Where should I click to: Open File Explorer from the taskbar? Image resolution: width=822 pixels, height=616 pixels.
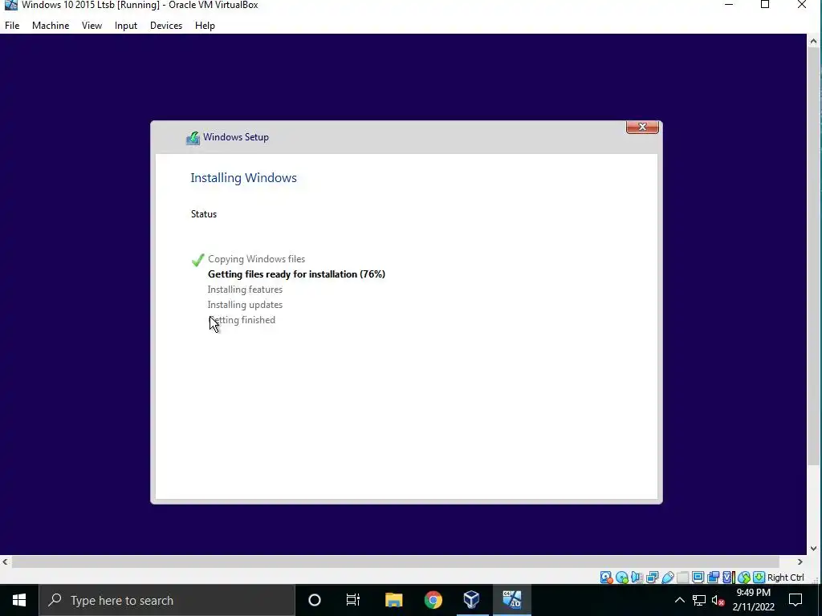[x=393, y=600]
